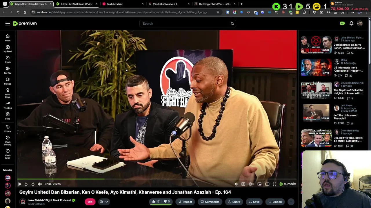371x208 pixels.
Task: Play the video
Action: click(19, 184)
